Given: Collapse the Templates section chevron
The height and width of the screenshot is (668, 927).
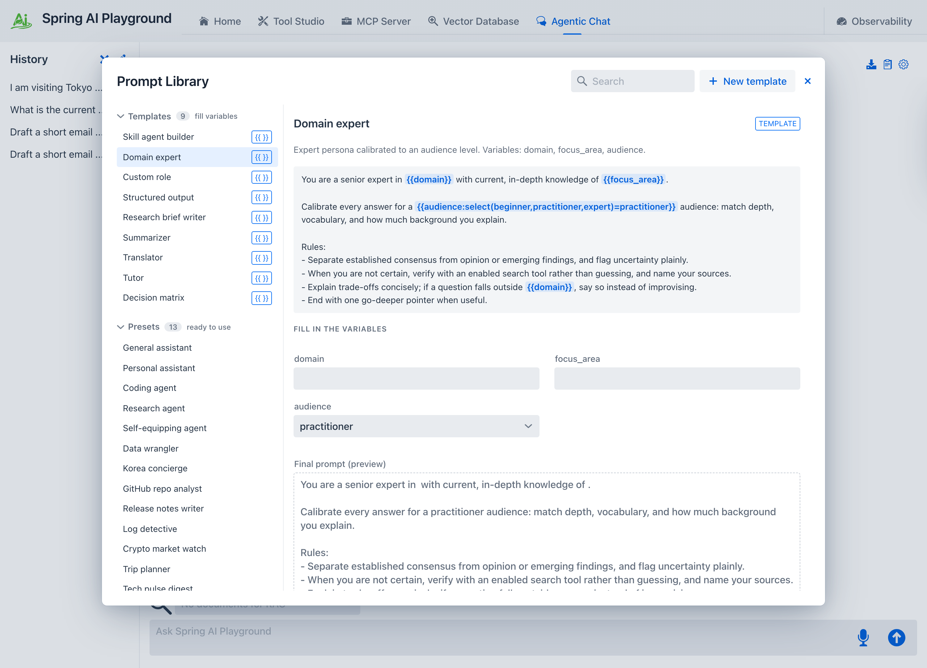Looking at the screenshot, I should (x=121, y=116).
